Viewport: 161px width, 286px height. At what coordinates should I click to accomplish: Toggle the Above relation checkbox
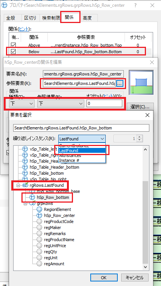[14, 45]
